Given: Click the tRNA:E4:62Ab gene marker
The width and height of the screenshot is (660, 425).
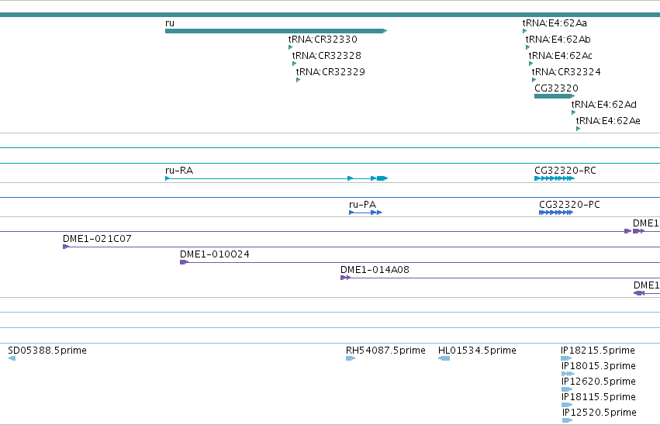Looking at the screenshot, I should 528,47.
